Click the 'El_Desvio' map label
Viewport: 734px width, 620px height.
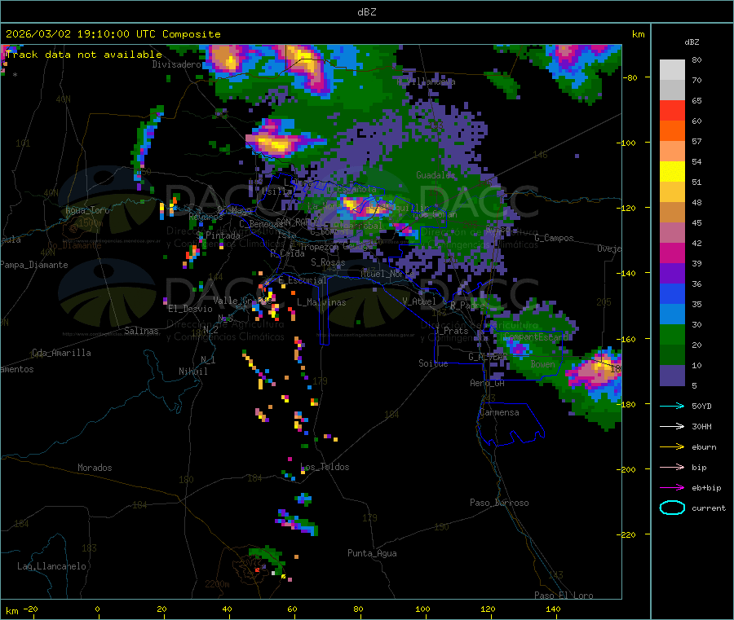190,309
